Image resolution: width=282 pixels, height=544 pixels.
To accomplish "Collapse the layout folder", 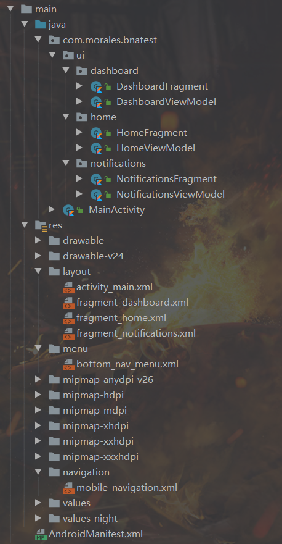I will coord(38,271).
